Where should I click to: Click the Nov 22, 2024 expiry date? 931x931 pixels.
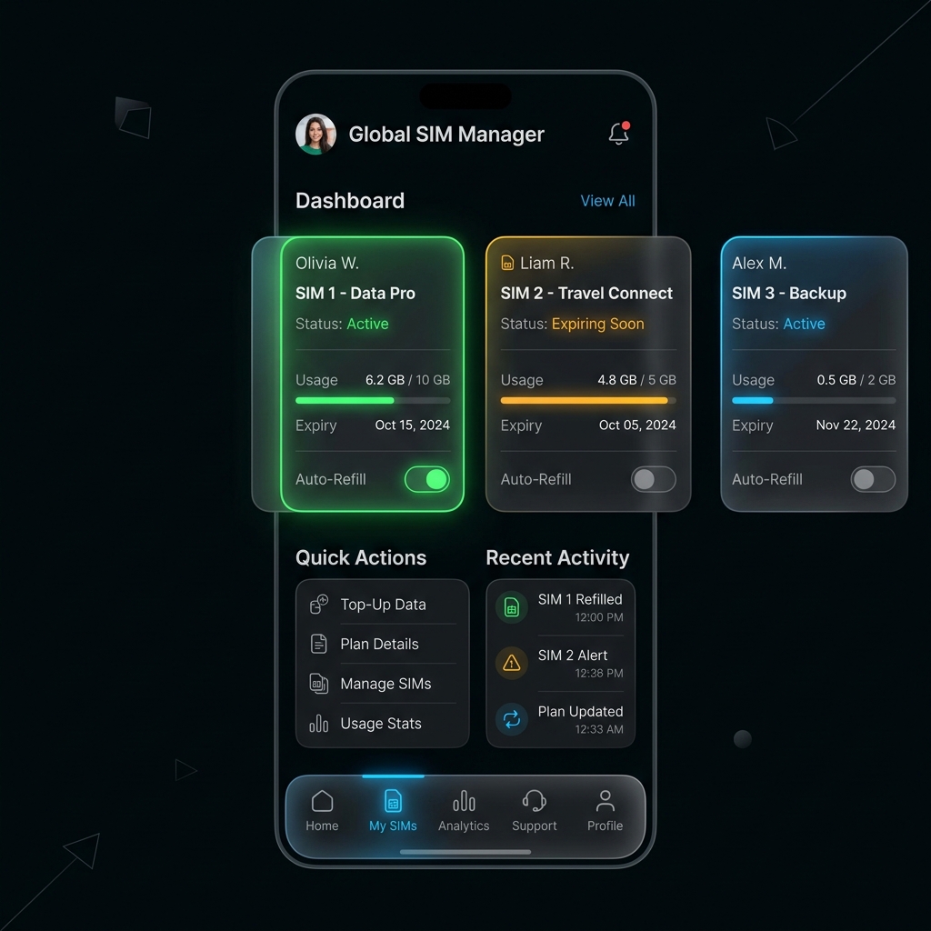coord(856,425)
